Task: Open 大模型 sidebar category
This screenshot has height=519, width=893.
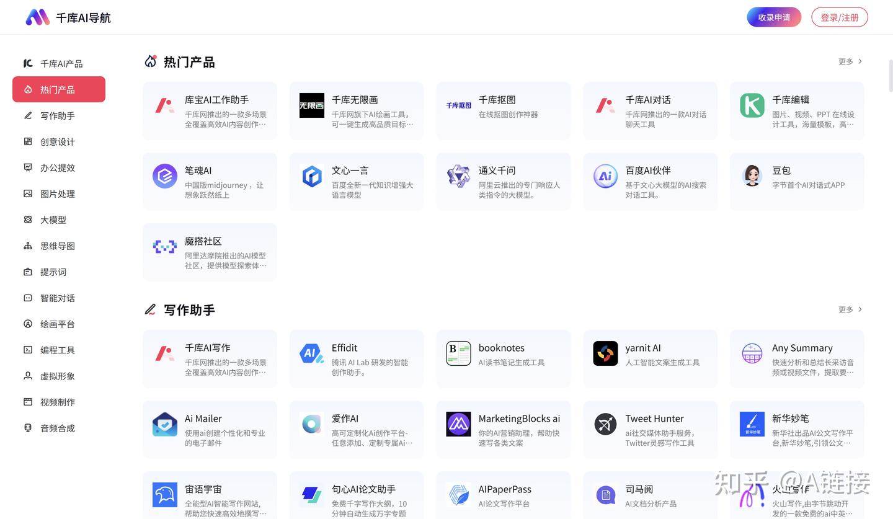Action: coord(59,220)
